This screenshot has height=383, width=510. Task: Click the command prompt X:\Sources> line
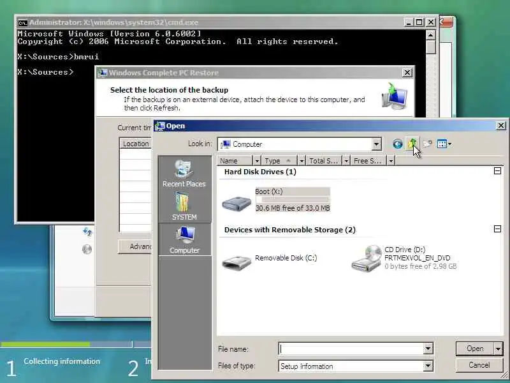click(45, 72)
